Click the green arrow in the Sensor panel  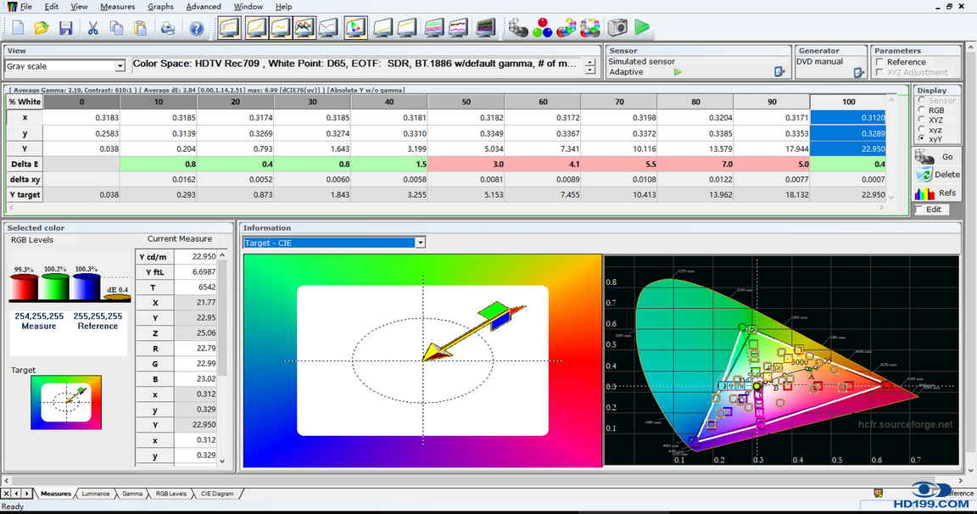pyautogui.click(x=678, y=72)
